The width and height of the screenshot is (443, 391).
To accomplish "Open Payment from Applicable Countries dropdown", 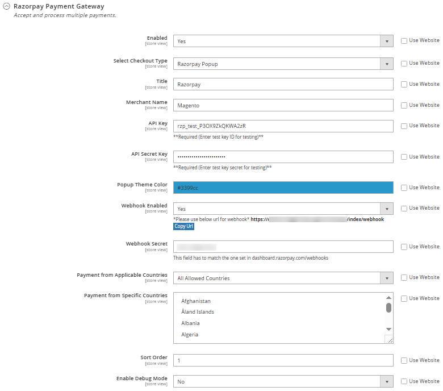I will [283, 278].
